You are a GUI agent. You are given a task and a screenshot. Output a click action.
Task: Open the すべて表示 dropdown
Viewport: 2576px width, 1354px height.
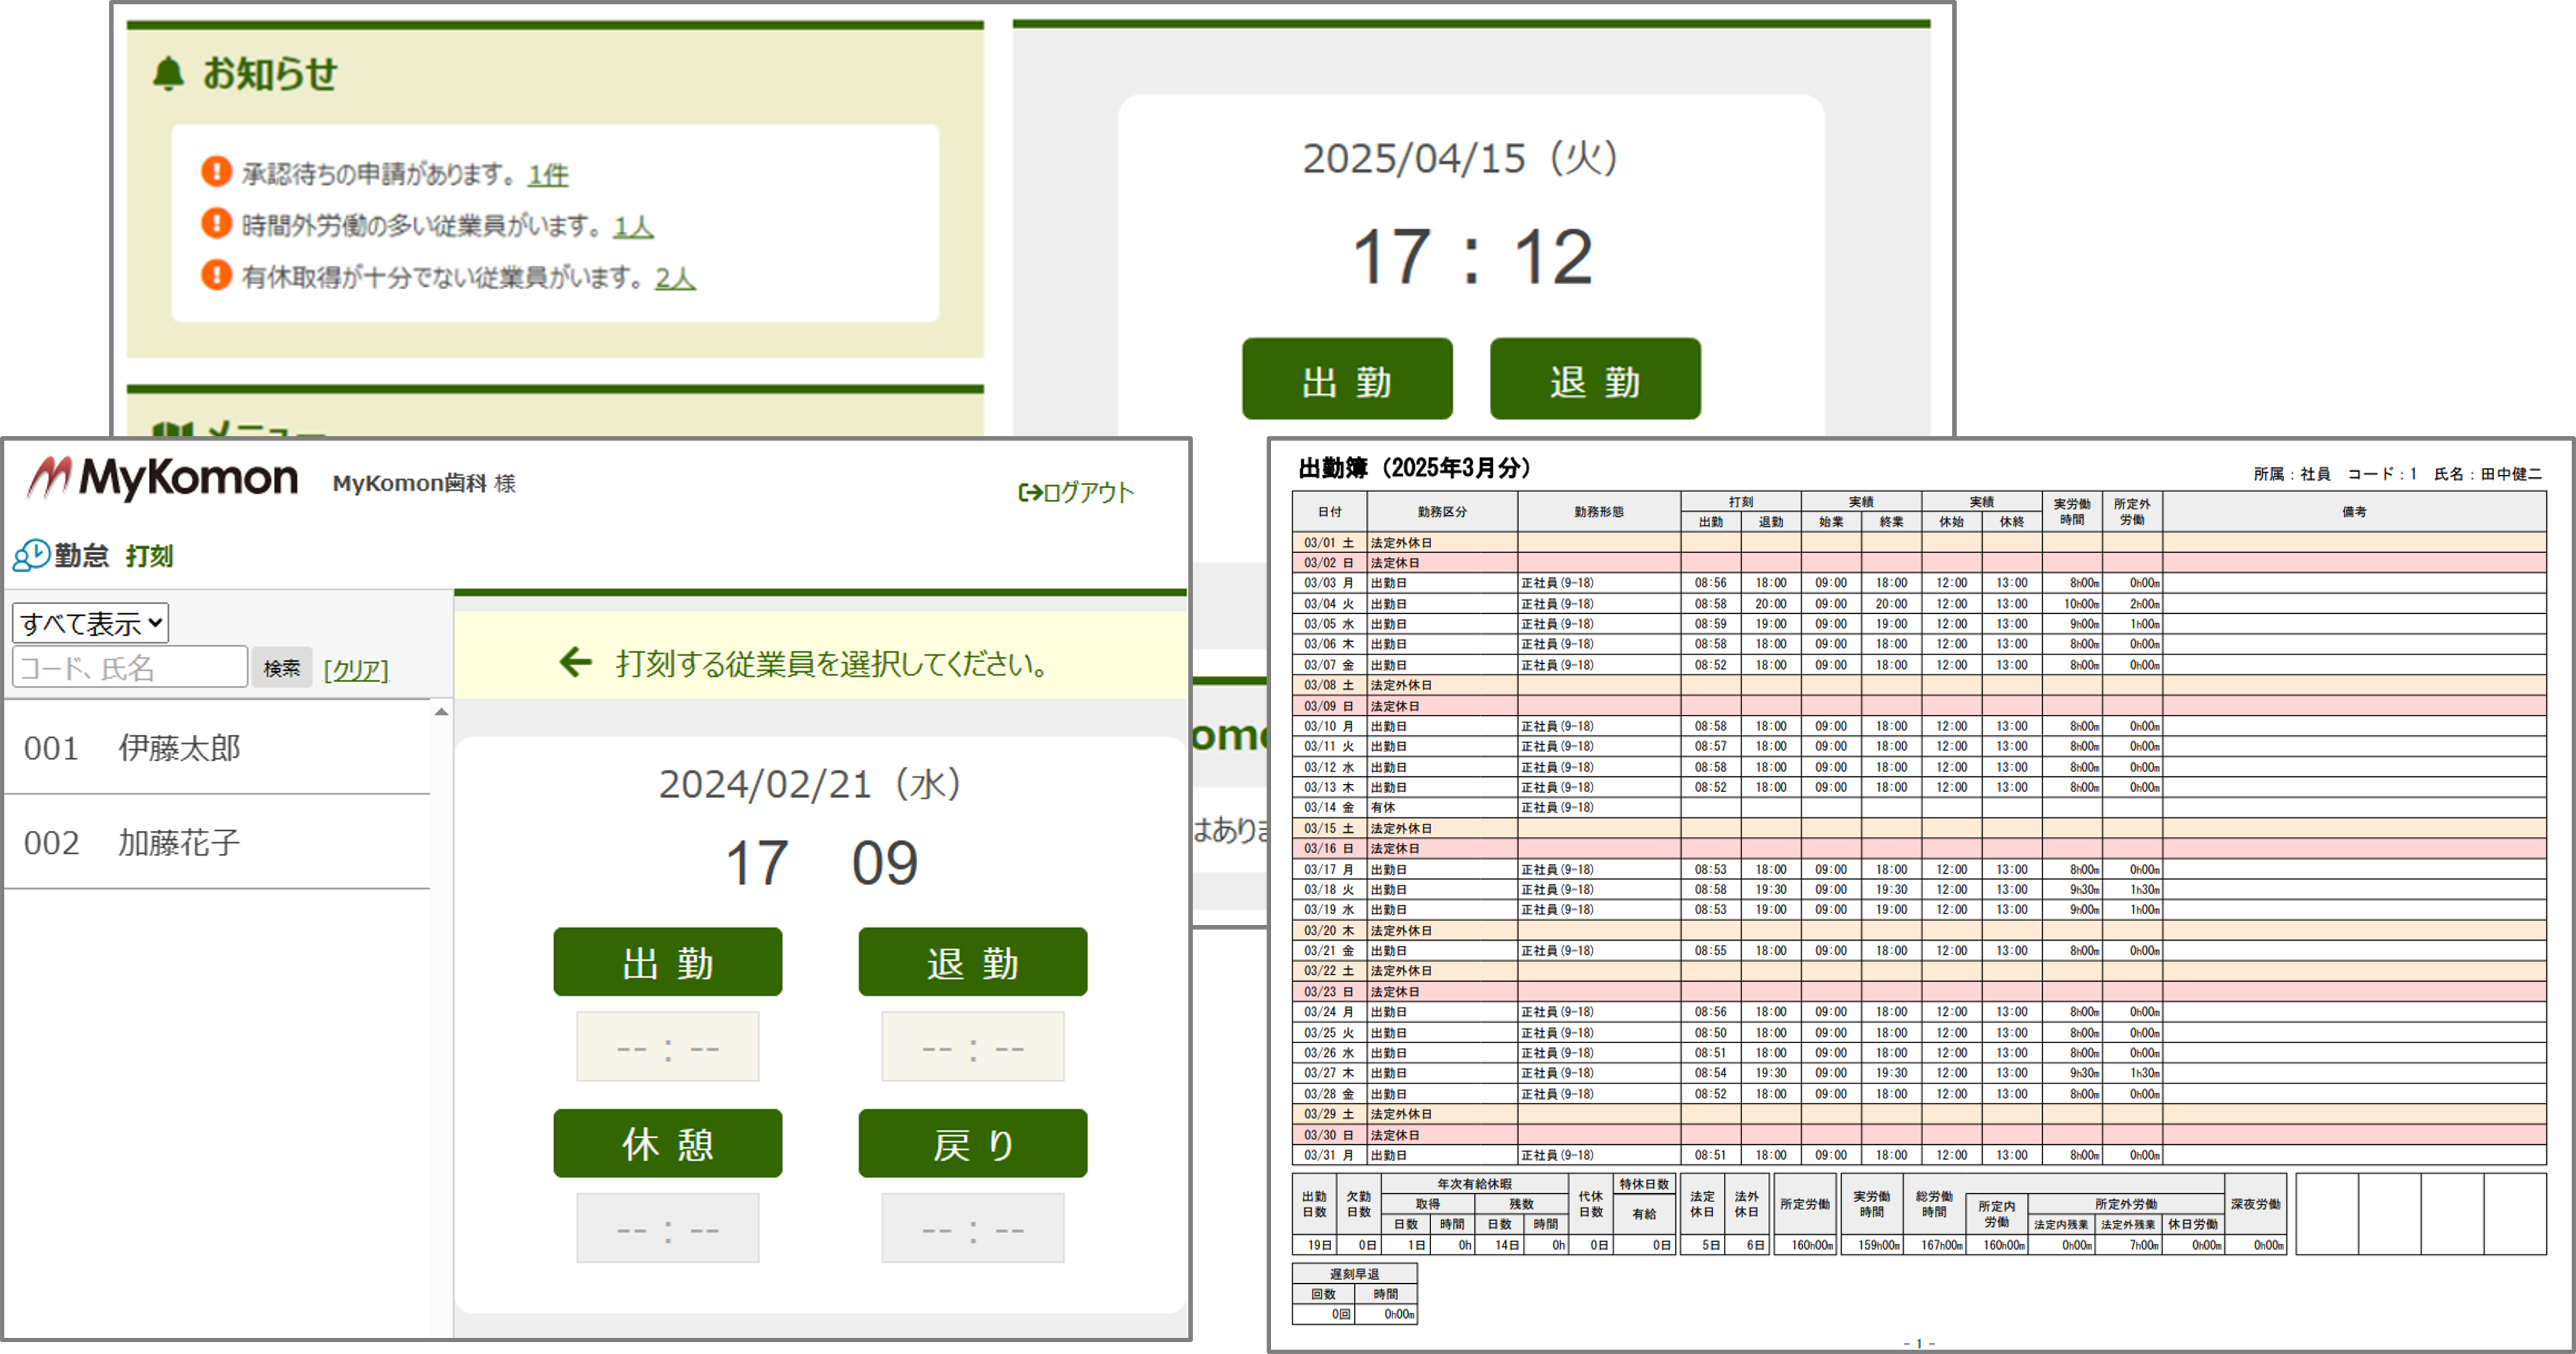tap(90, 623)
